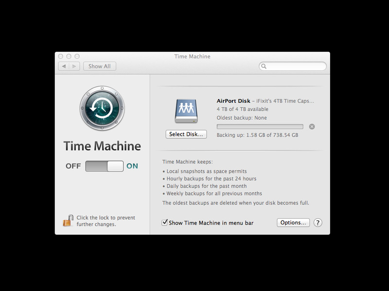The width and height of the screenshot is (389, 291).
Task: Click 'Backing up: 1.58 GB of 738.54 GB'
Action: (x=257, y=135)
